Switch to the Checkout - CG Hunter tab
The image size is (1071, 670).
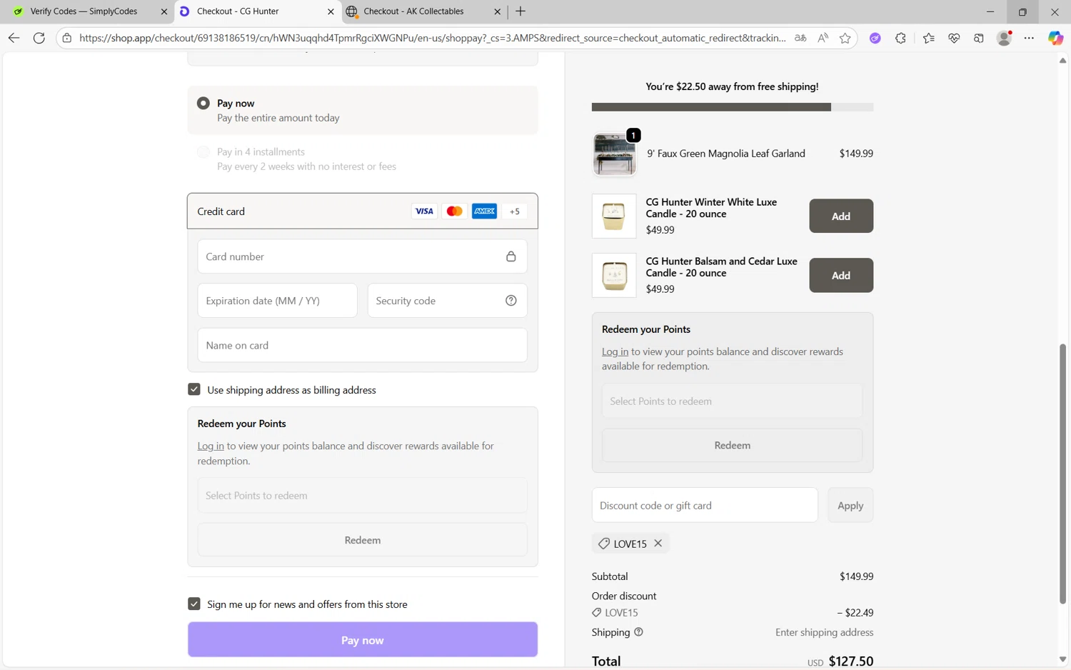257,11
